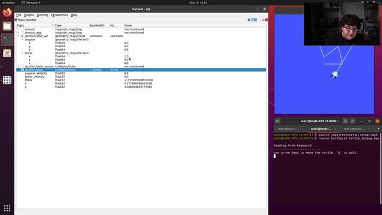Screen dimensions: 382x215
Task: Uncheck the /turtle1/cmd_vel topic
Action: click(x=23, y=36)
